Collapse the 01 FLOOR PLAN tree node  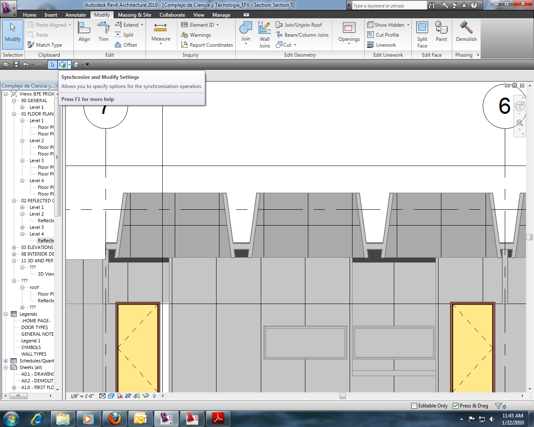point(14,114)
